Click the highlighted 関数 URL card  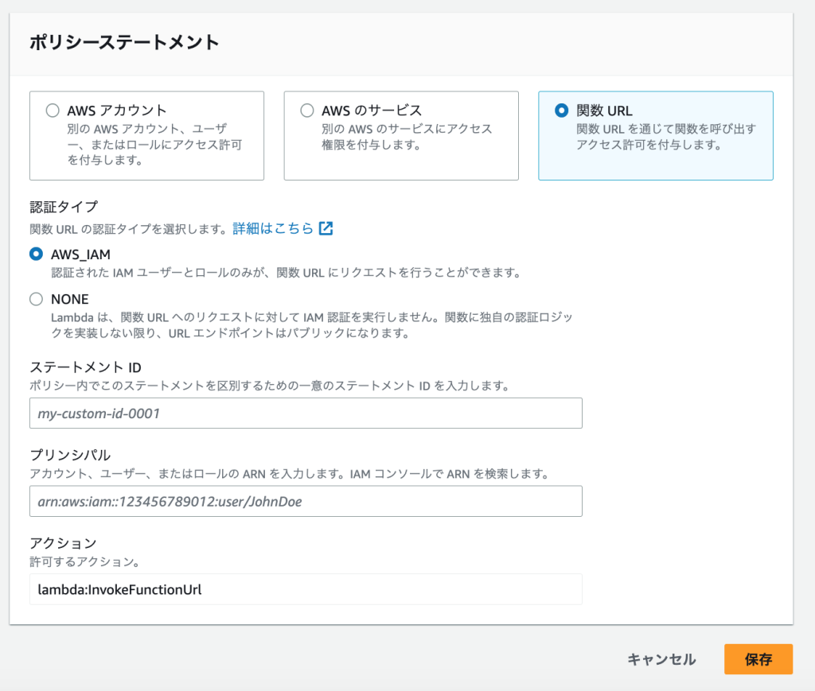tap(655, 135)
